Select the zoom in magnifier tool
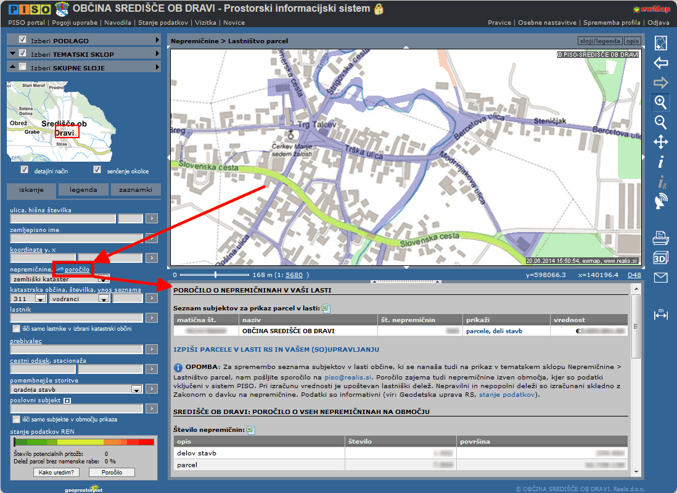Image resolution: width=677 pixels, height=493 pixels. pos(660,102)
